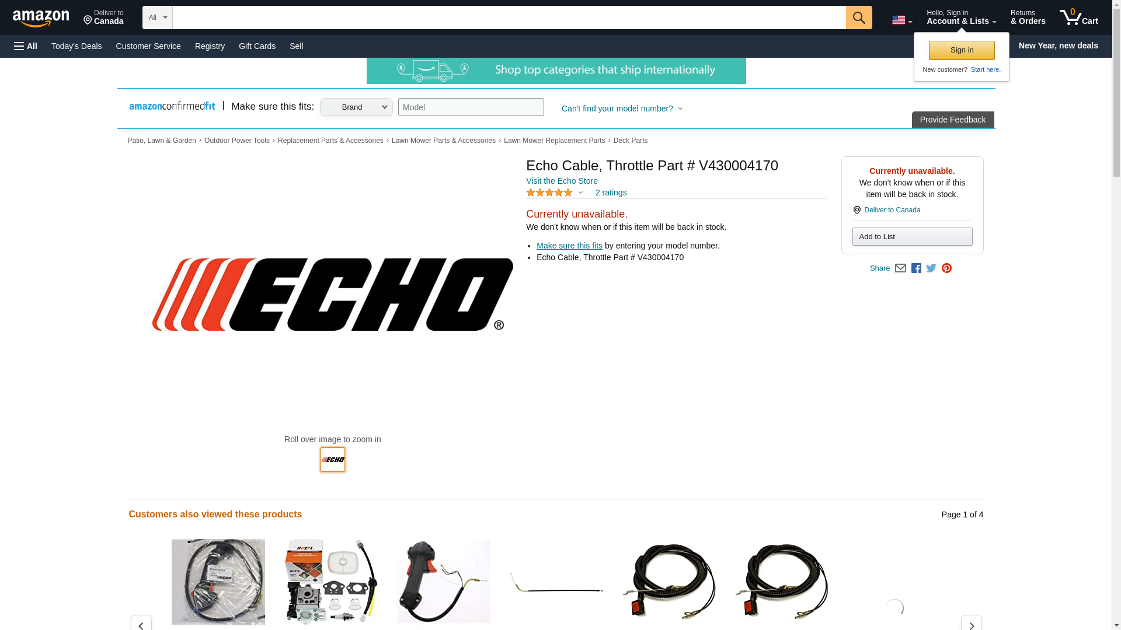Image resolution: width=1121 pixels, height=630 pixels.
Task: Select the Echo logo image thumbnail
Action: tap(333, 460)
